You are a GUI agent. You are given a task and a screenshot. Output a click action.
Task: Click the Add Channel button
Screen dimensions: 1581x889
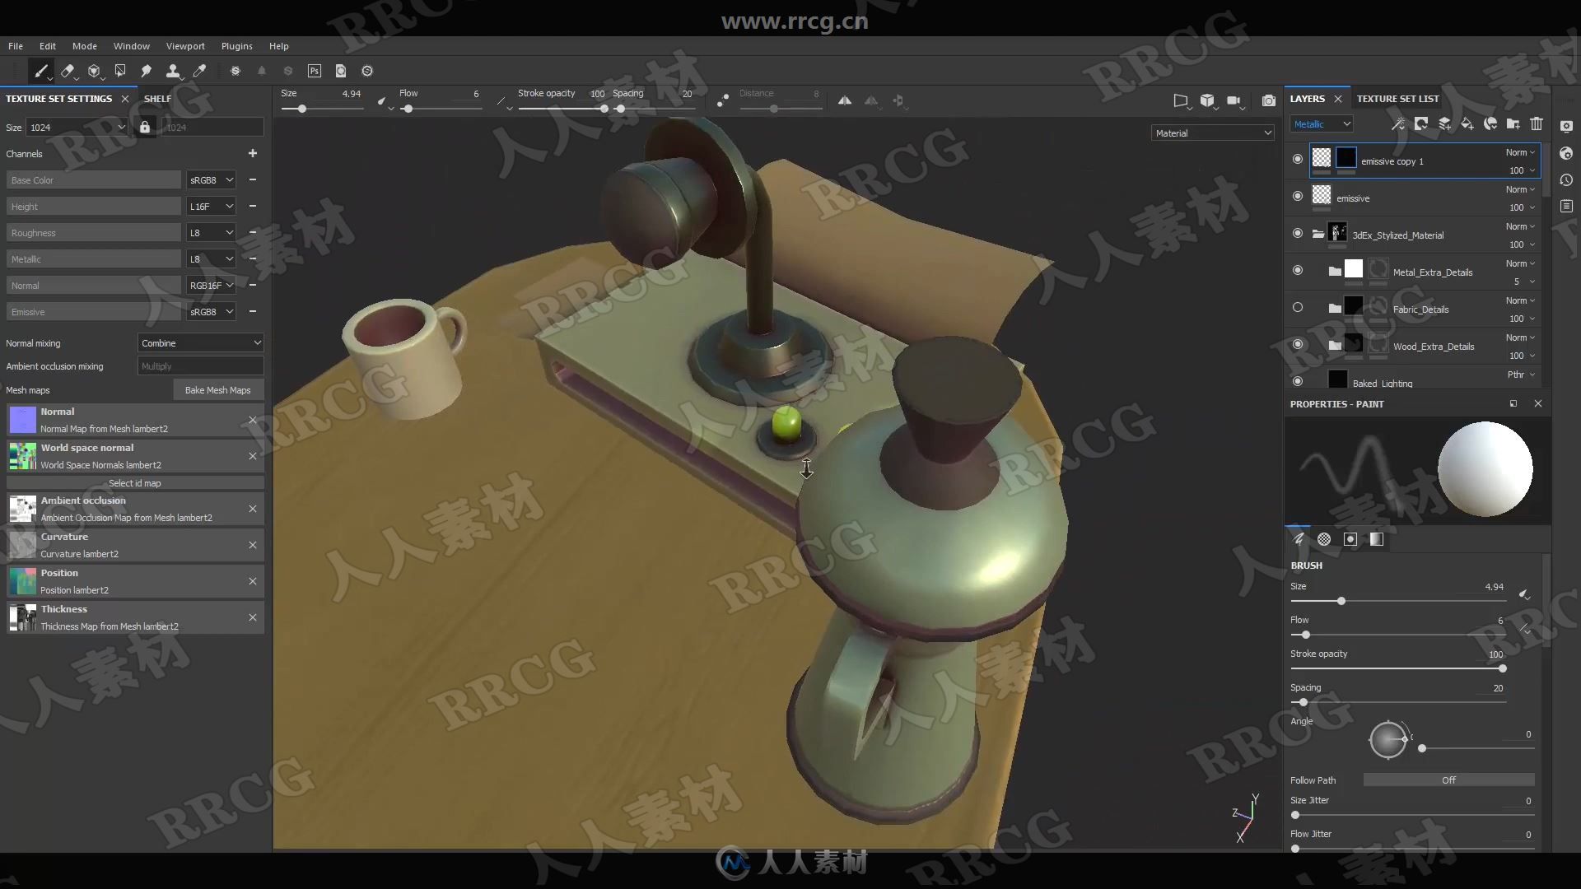tap(252, 153)
